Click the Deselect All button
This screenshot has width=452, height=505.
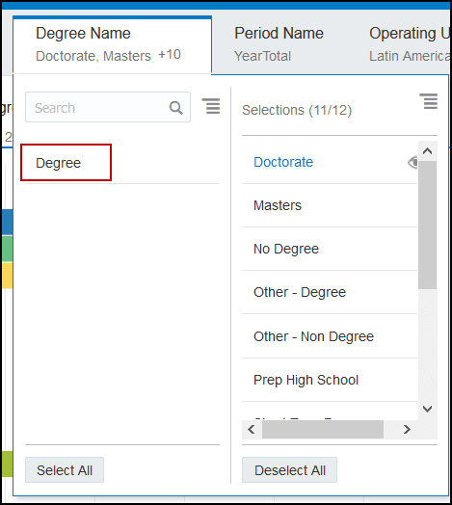tap(290, 470)
